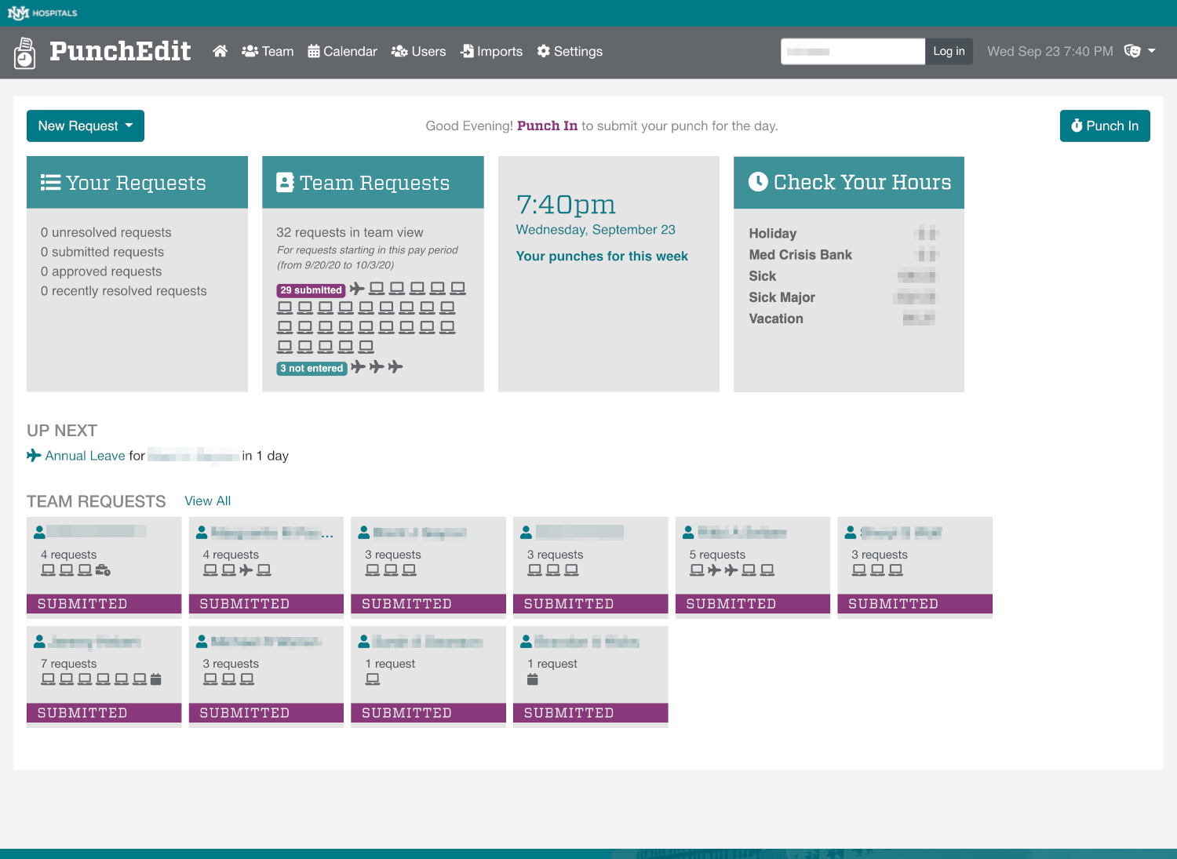Open the Imports menu
The height and width of the screenshot is (859, 1177).
(491, 51)
